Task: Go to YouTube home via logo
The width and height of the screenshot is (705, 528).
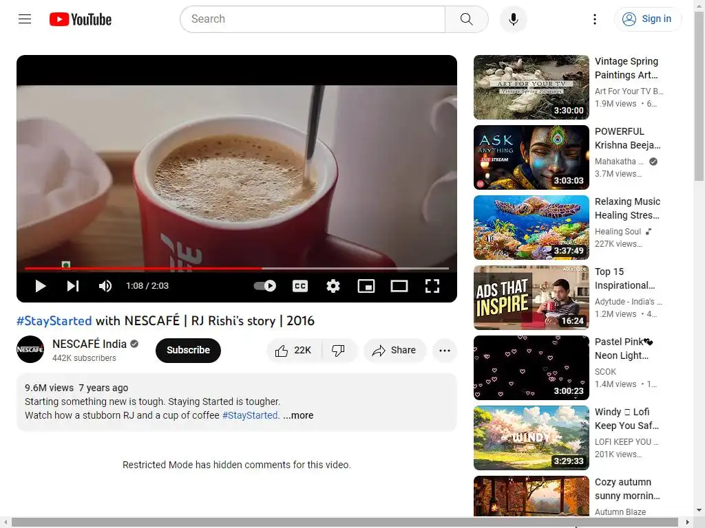Action: [x=81, y=19]
